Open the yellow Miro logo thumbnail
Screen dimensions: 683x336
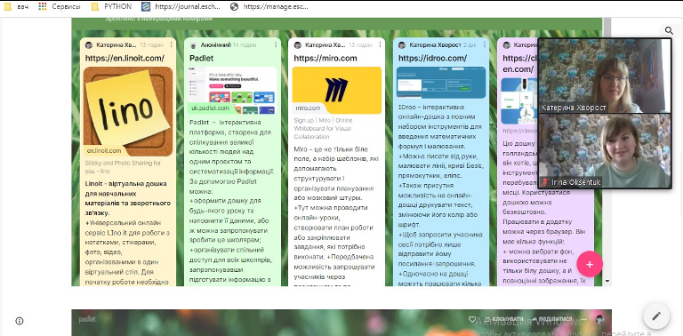click(x=337, y=90)
